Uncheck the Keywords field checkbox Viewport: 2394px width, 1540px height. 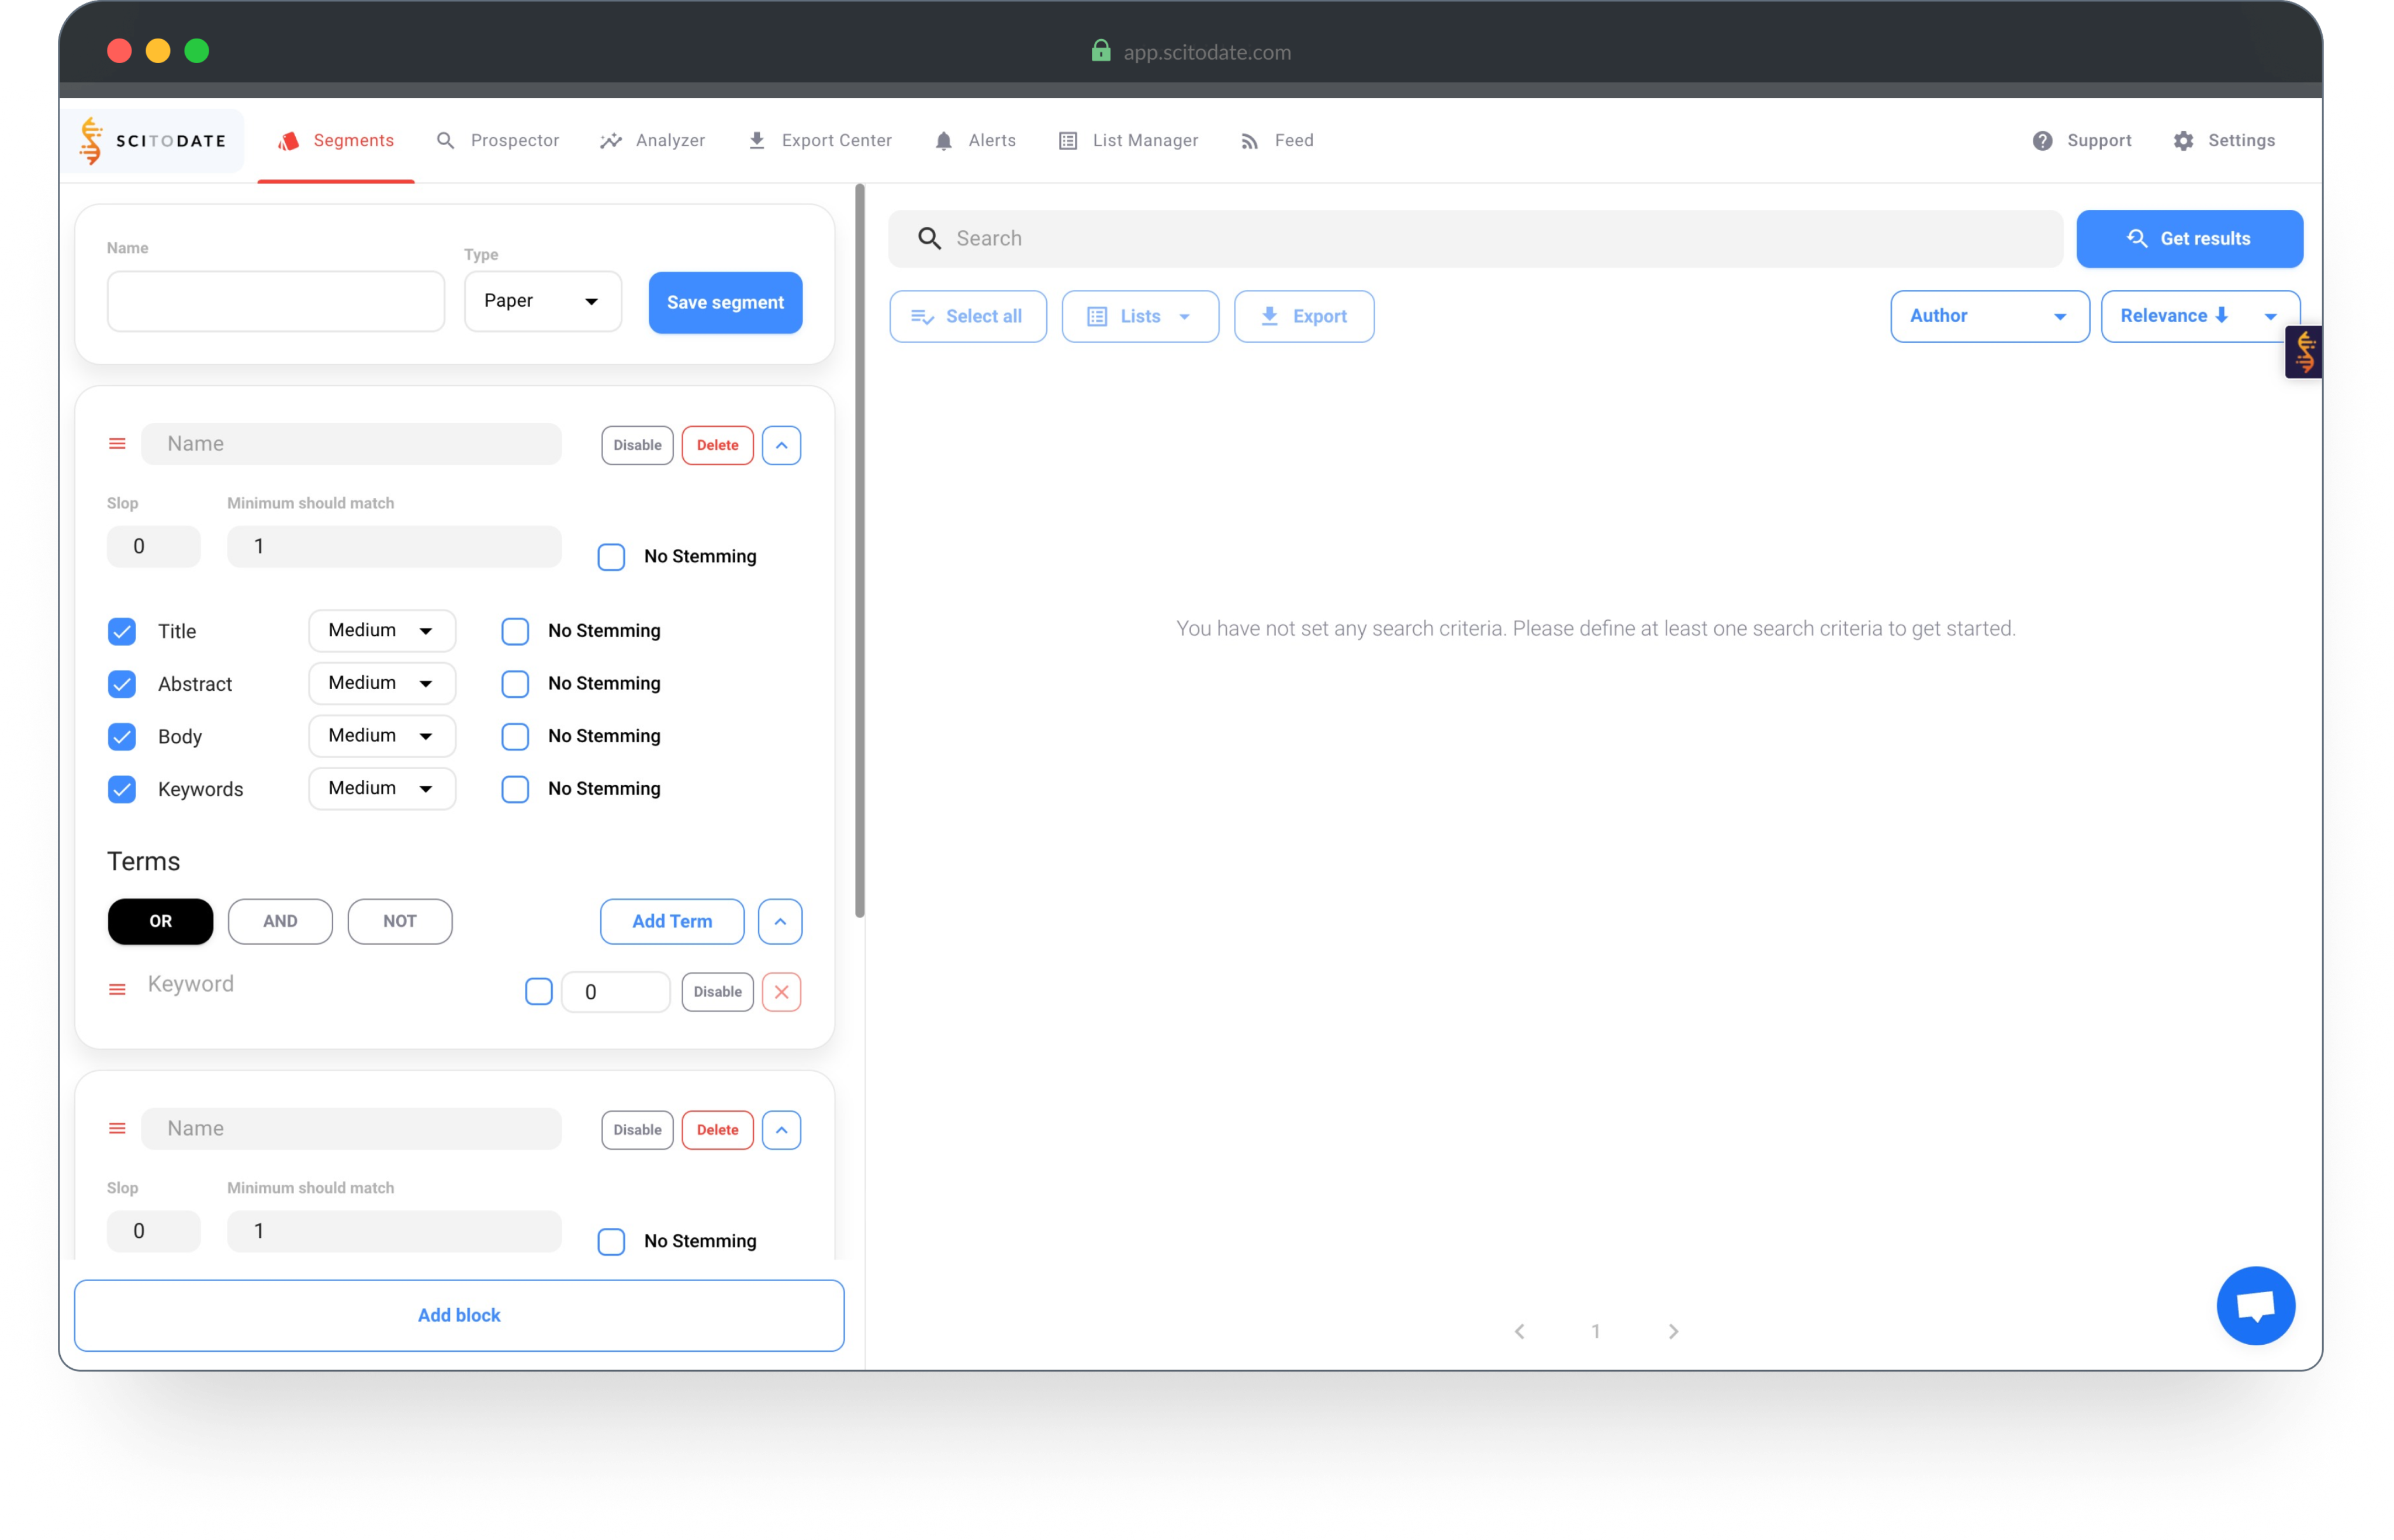pyautogui.click(x=122, y=789)
